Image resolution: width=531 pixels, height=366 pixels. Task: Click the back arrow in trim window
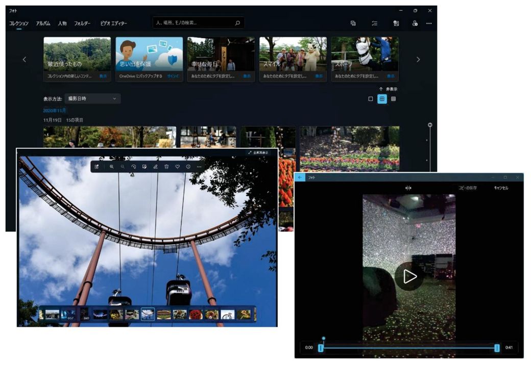(300, 177)
